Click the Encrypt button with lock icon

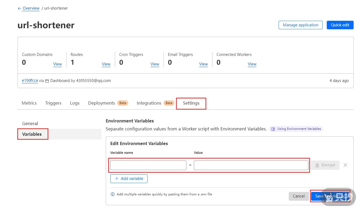(x=325, y=165)
